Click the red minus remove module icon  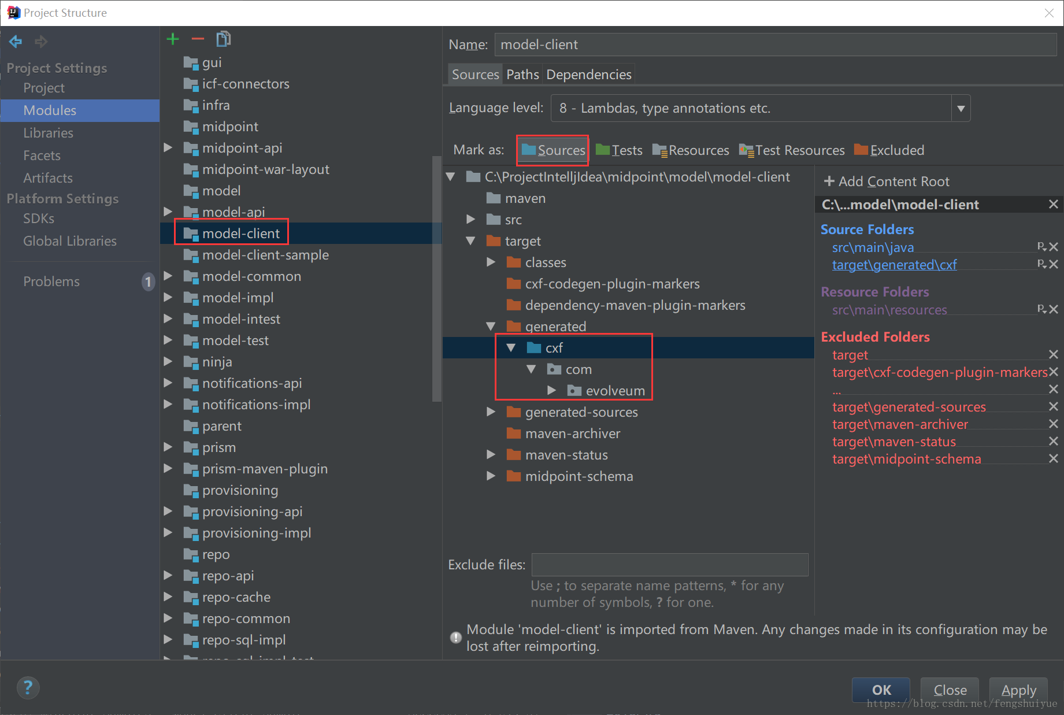click(198, 39)
